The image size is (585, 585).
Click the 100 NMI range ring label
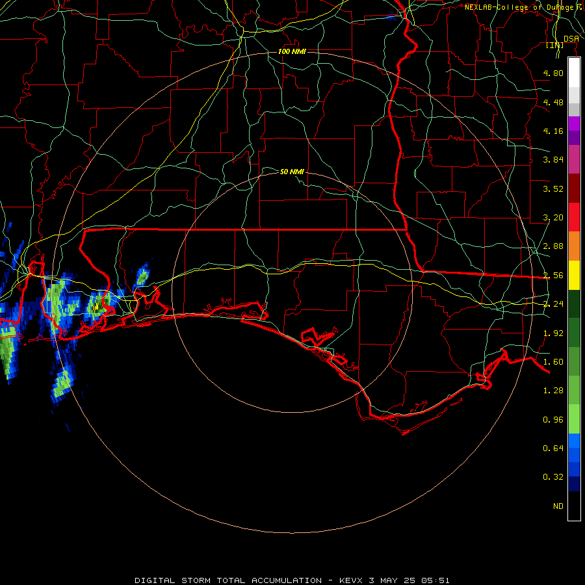coord(292,51)
